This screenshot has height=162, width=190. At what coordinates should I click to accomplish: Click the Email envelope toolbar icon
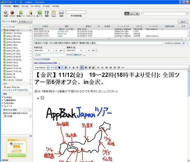click(53, 12)
